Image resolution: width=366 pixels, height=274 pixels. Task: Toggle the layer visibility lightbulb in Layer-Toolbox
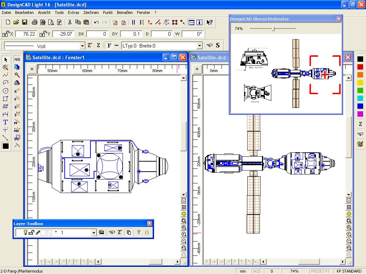(x=25, y=232)
